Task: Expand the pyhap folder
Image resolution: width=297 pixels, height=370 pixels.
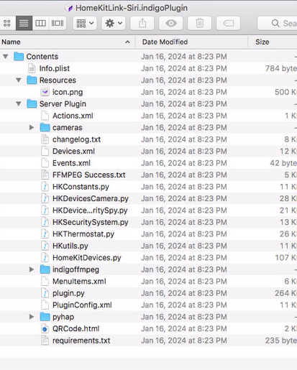Action: point(32,317)
